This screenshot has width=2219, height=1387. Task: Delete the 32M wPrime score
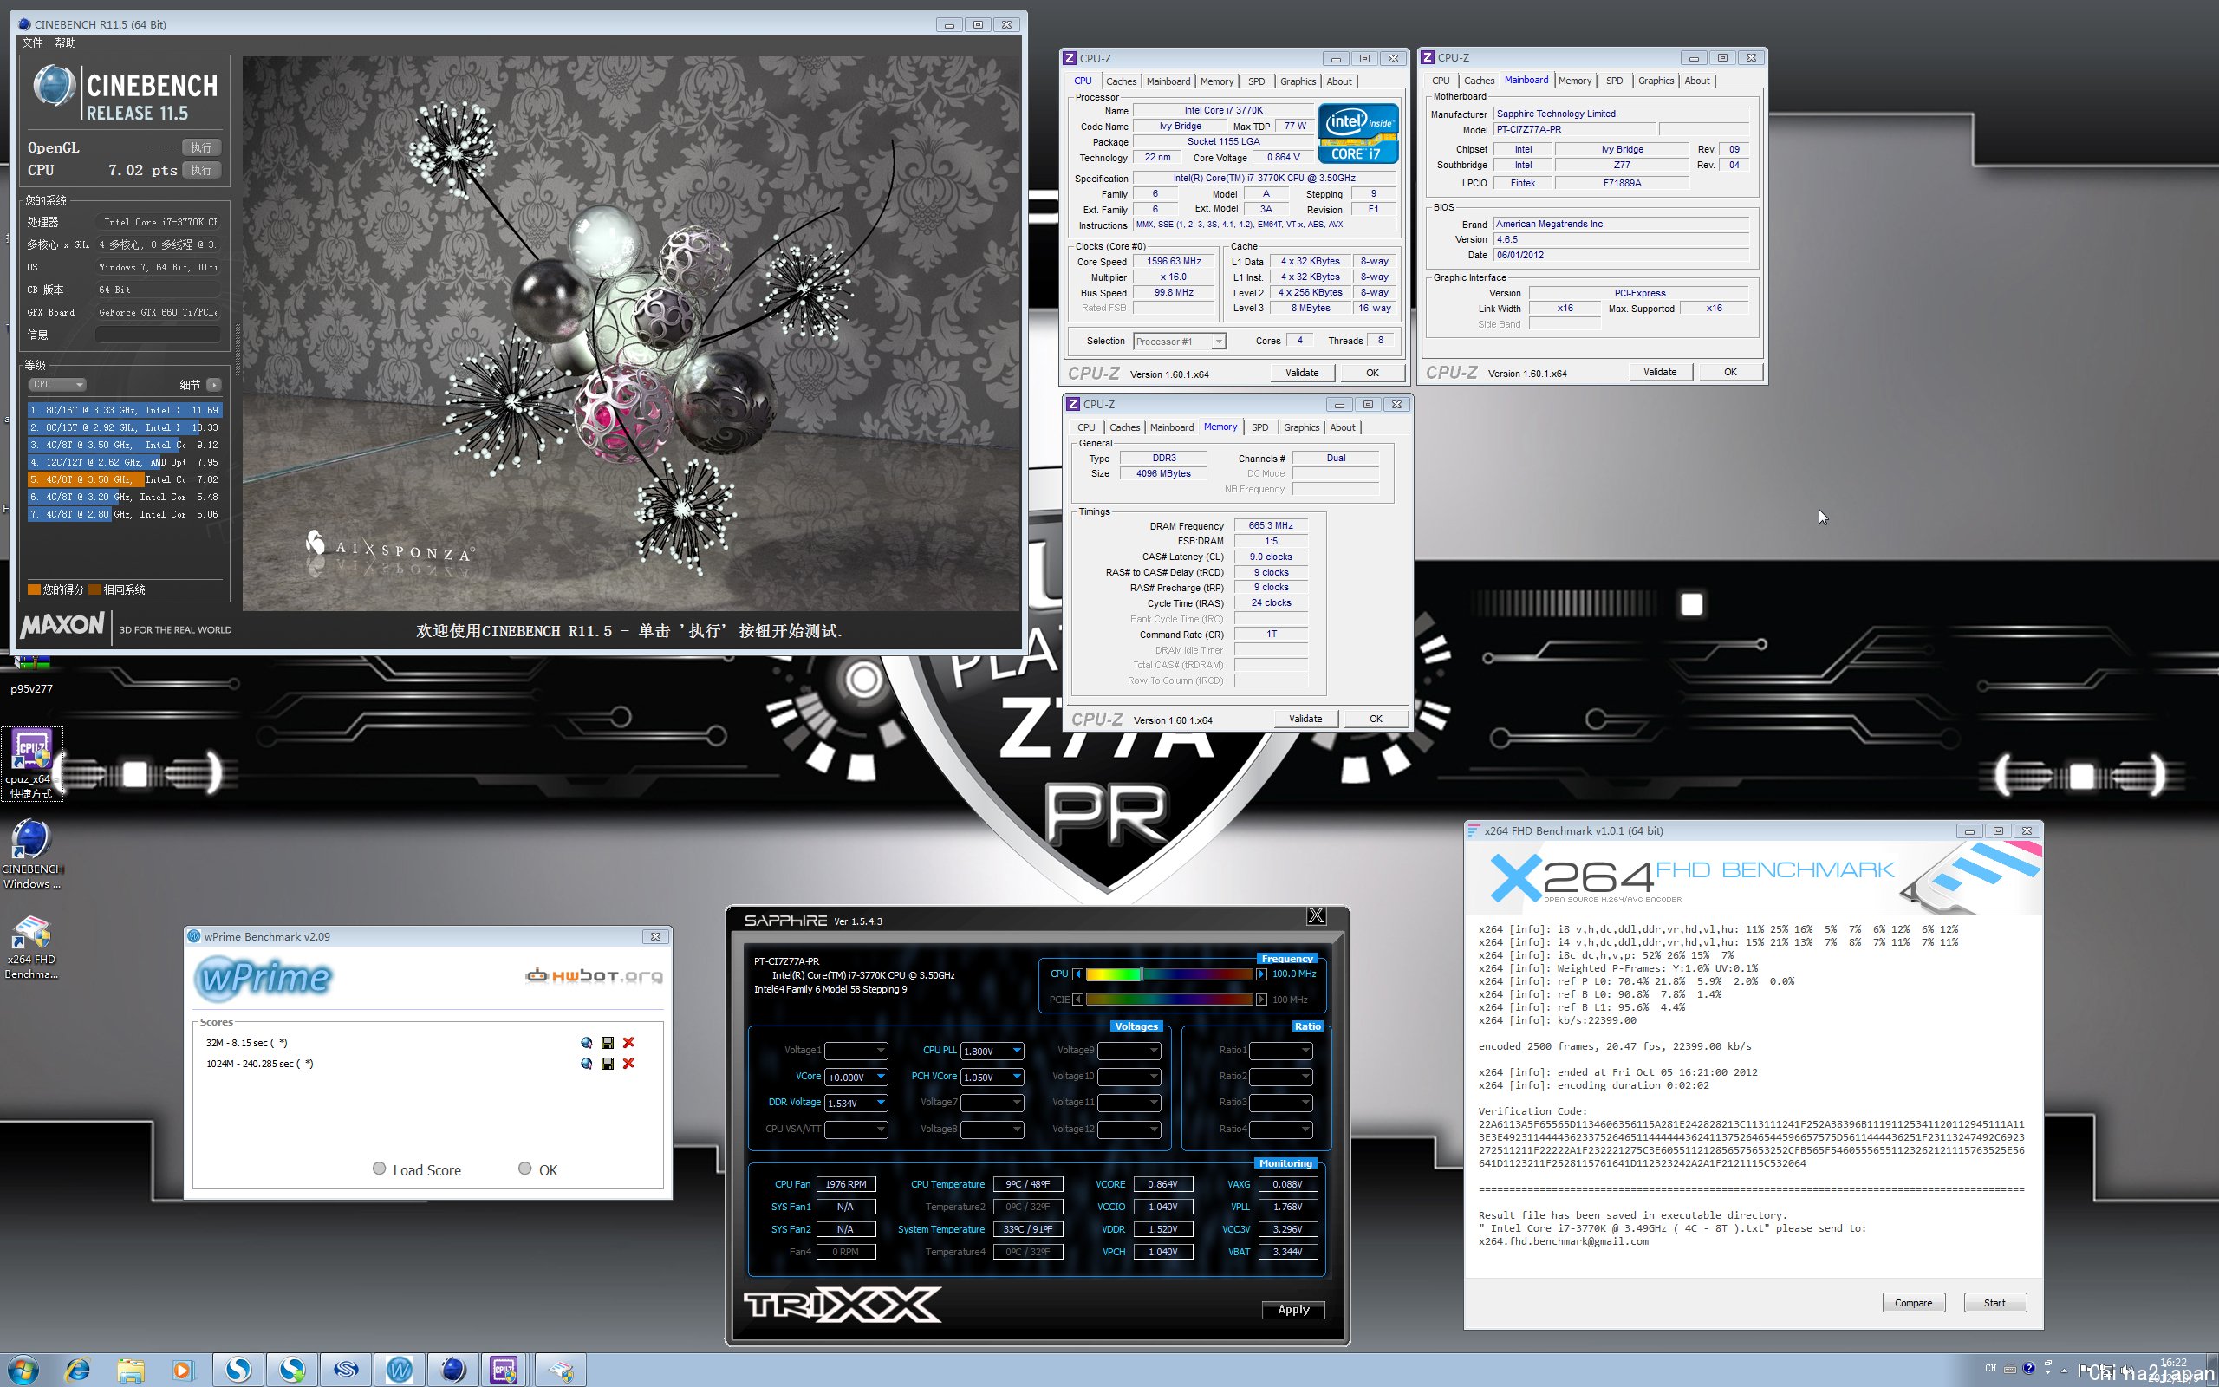[628, 1042]
